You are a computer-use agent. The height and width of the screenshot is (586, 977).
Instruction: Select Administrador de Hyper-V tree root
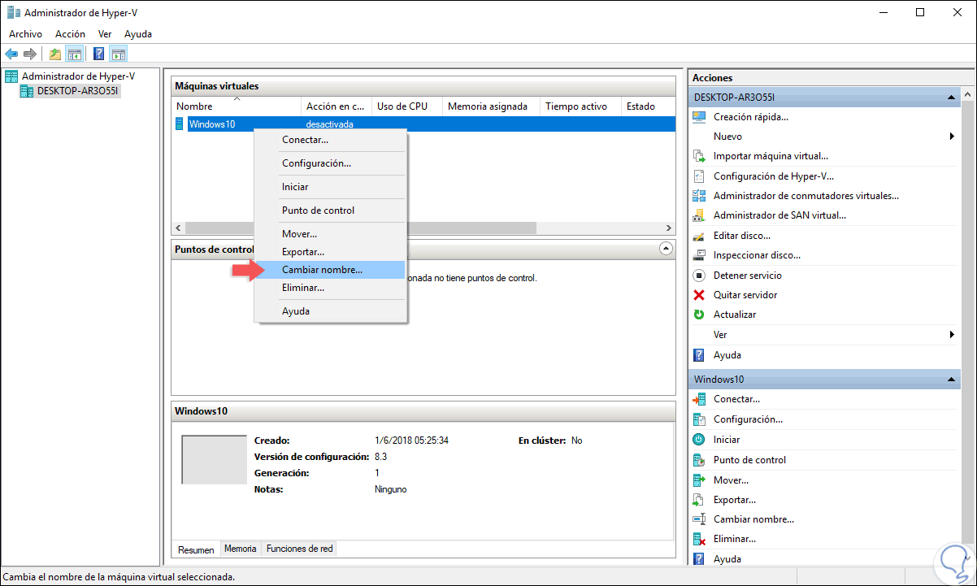pyautogui.click(x=78, y=76)
